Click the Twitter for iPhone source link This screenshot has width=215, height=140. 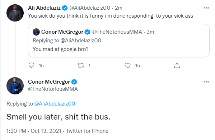pos(87,131)
